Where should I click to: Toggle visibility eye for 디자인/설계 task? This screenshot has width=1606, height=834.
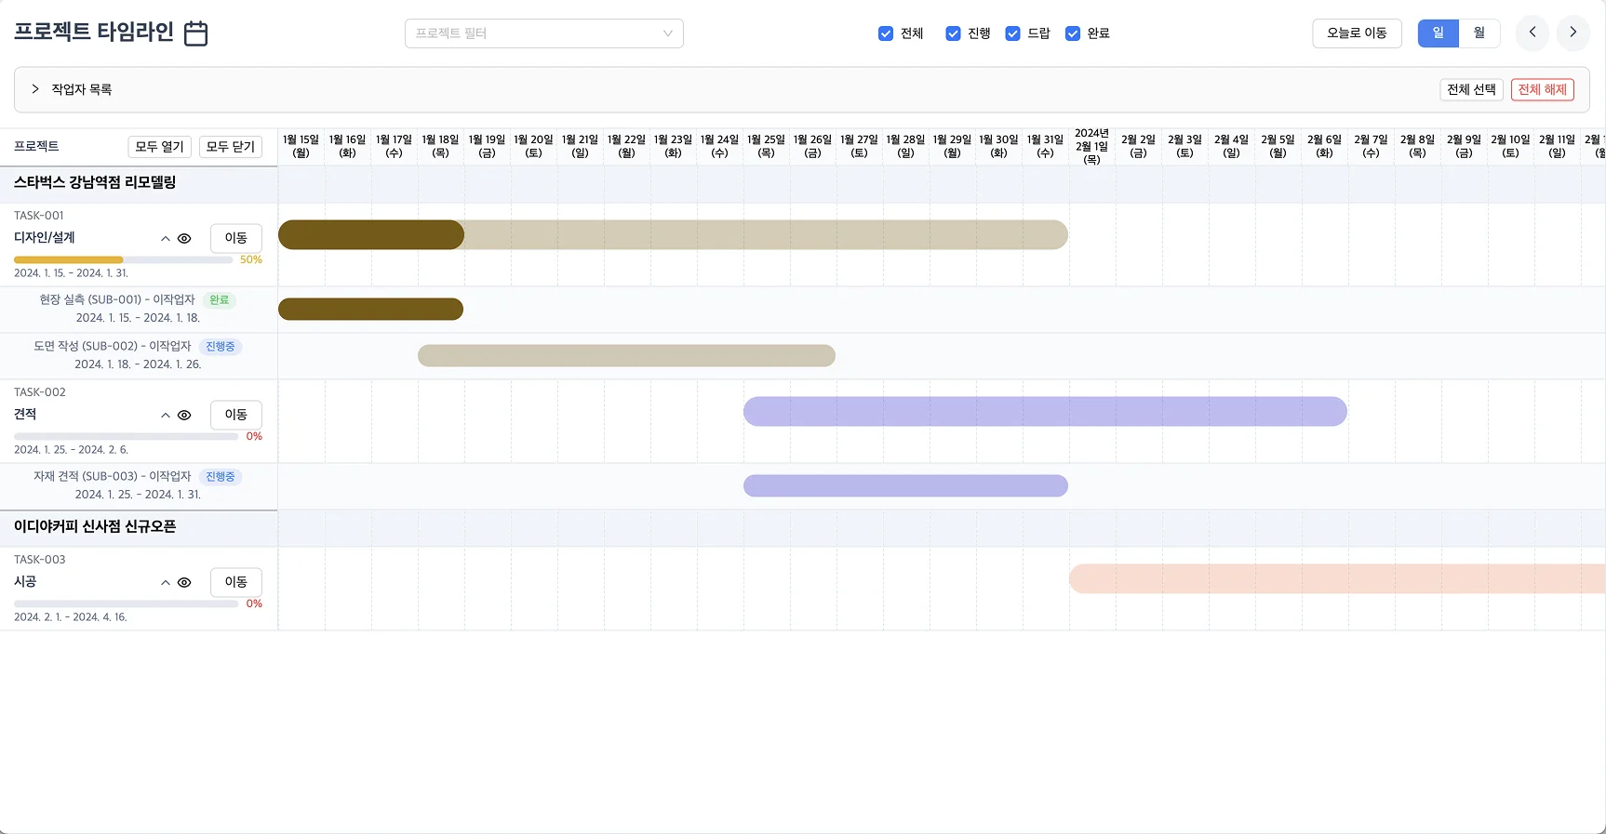(184, 239)
